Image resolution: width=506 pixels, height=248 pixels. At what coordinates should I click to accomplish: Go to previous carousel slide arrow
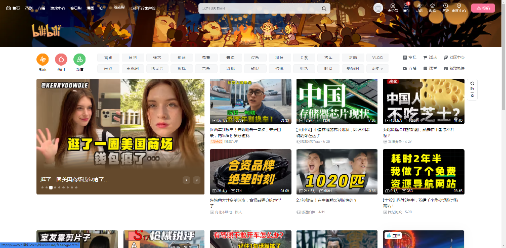tap(186, 180)
